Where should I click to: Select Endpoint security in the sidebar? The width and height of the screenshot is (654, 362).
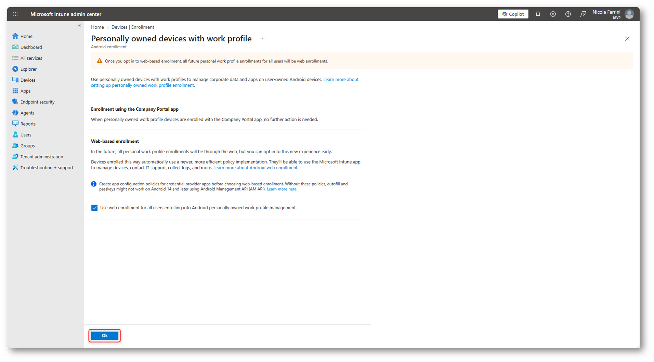(37, 102)
